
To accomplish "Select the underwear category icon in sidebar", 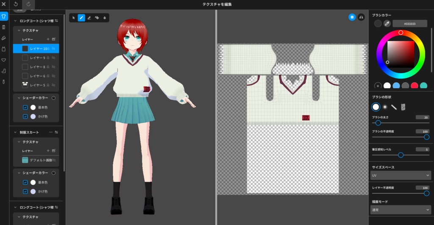I will (x=3, y=60).
